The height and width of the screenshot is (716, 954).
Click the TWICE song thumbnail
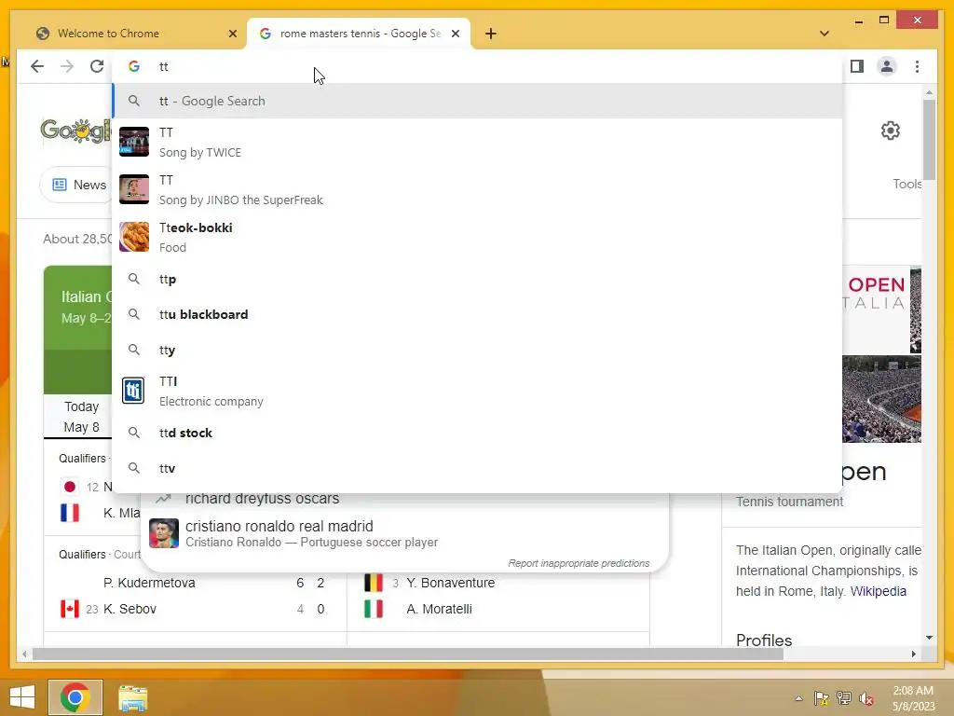click(134, 142)
